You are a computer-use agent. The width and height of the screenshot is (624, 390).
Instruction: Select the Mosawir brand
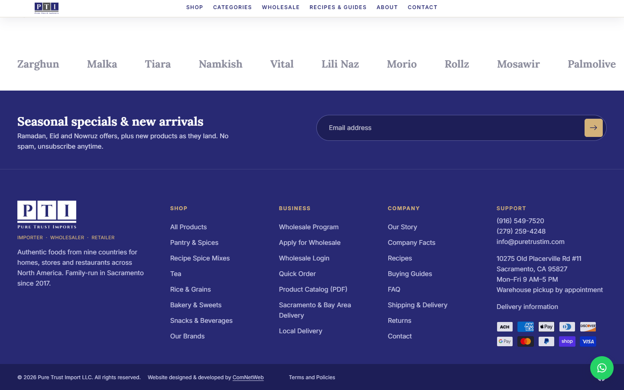pyautogui.click(x=518, y=64)
